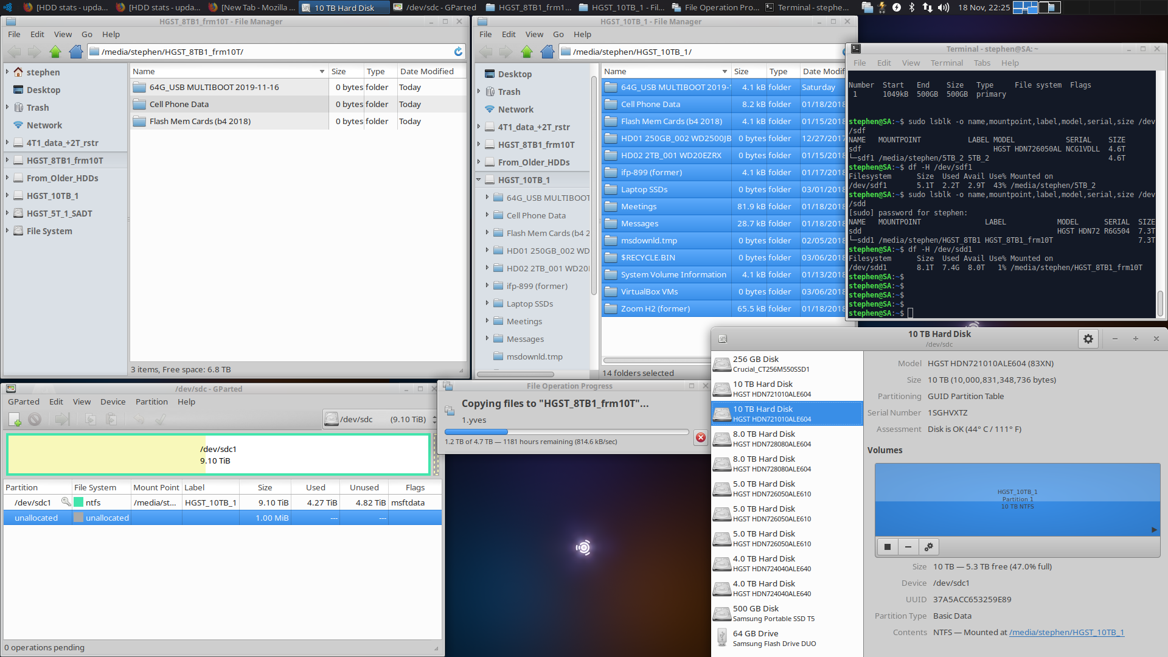The width and height of the screenshot is (1168, 657).
Task: Click the file copy progress bar
Action: pos(566,432)
